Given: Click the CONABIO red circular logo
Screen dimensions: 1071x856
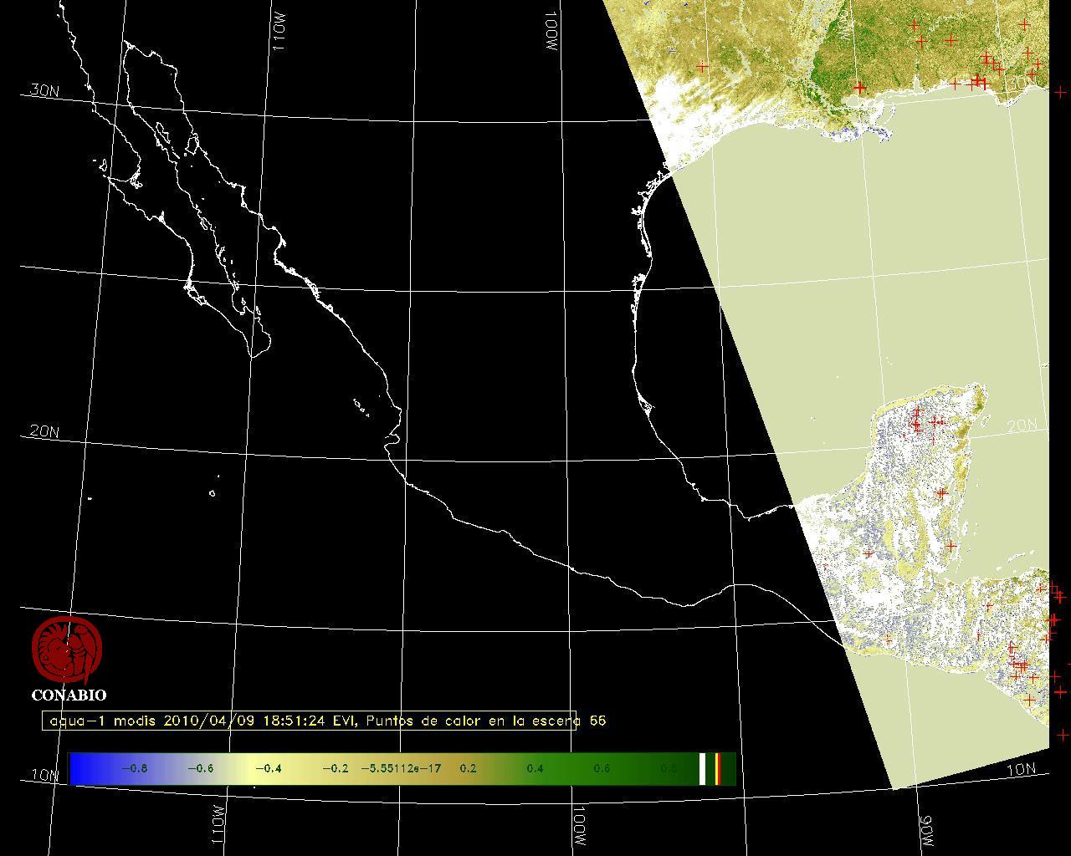Looking at the screenshot, I should pyautogui.click(x=67, y=650).
